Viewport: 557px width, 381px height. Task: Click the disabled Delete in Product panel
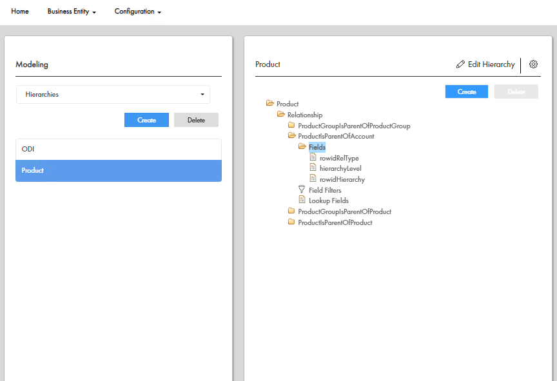click(516, 92)
